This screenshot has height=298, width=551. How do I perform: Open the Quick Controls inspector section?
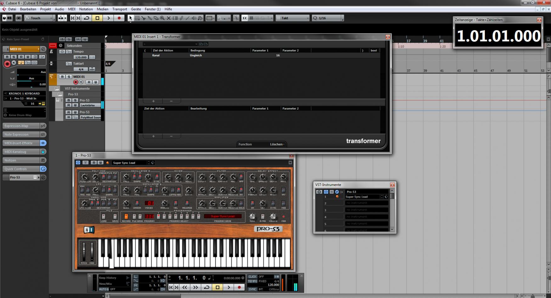pyautogui.click(x=21, y=169)
